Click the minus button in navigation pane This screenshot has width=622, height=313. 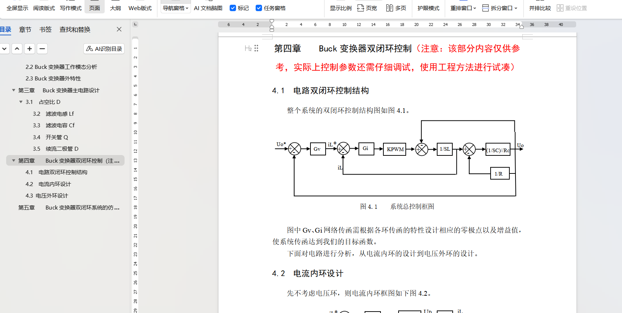42,49
